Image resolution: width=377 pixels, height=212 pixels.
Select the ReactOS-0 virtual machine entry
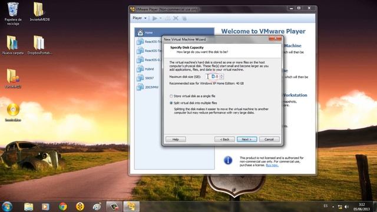[x=149, y=60]
